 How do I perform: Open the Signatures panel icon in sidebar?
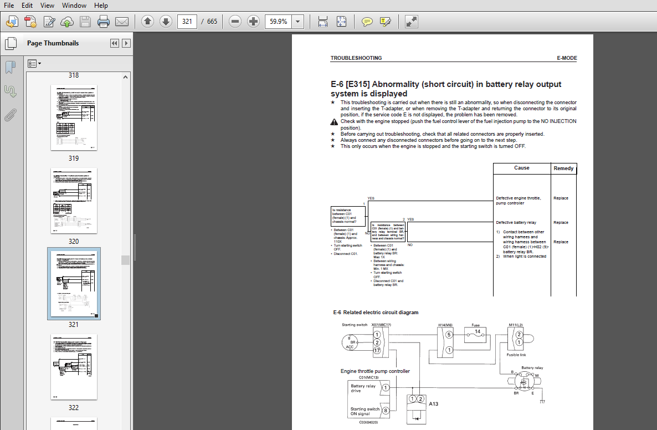coord(11,91)
